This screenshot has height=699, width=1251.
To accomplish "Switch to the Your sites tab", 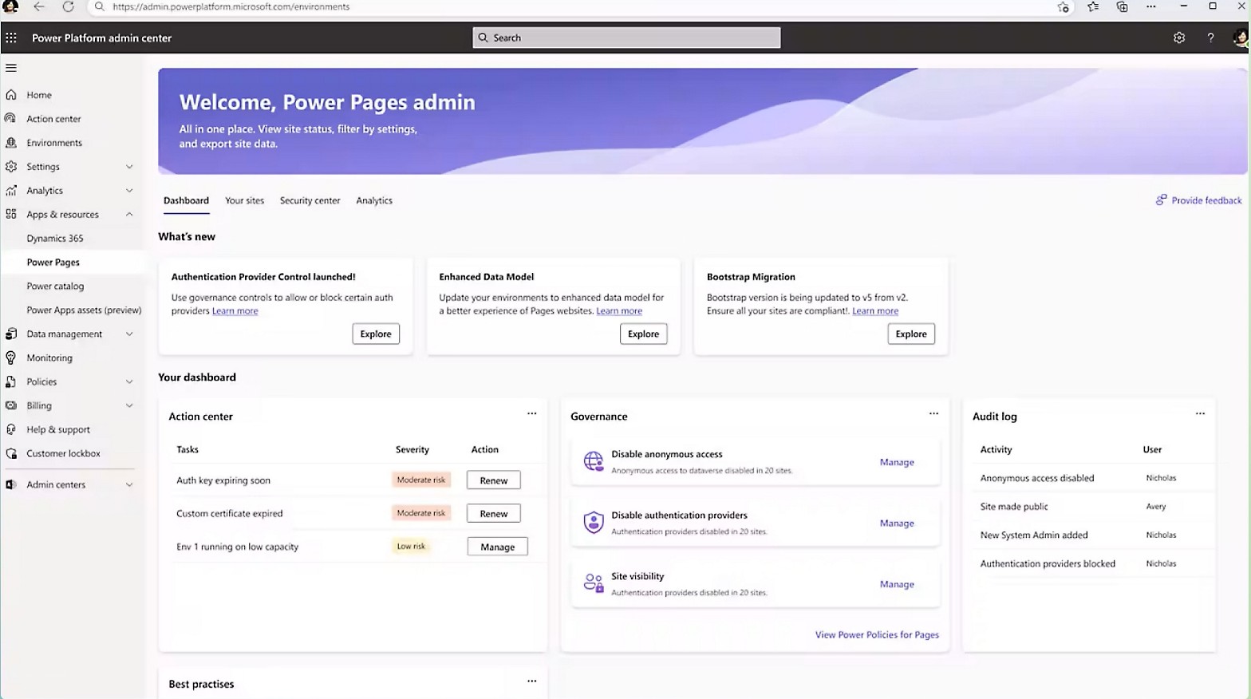I will 244,200.
